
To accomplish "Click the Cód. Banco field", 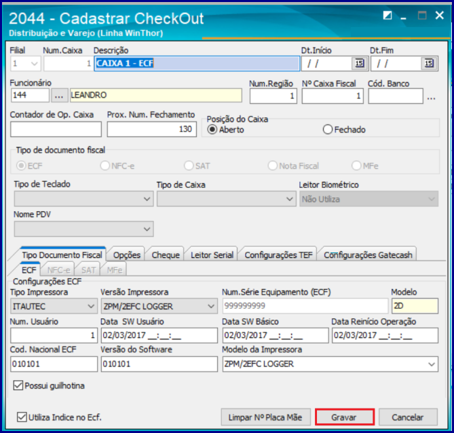I will tap(396, 96).
